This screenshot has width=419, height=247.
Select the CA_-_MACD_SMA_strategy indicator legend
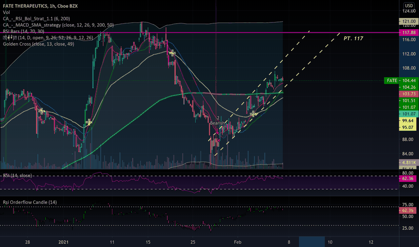point(58,25)
